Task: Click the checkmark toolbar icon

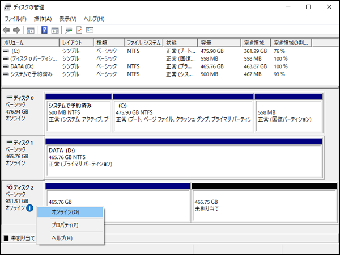Action: (79, 30)
